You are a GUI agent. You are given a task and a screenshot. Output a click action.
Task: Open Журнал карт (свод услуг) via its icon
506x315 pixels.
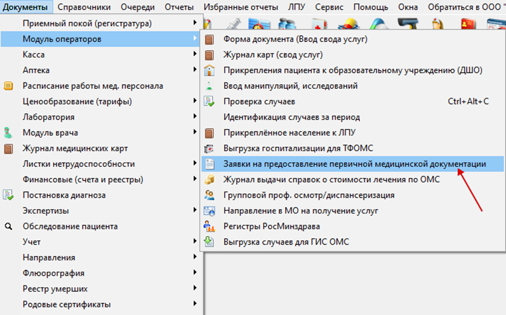[x=209, y=55]
